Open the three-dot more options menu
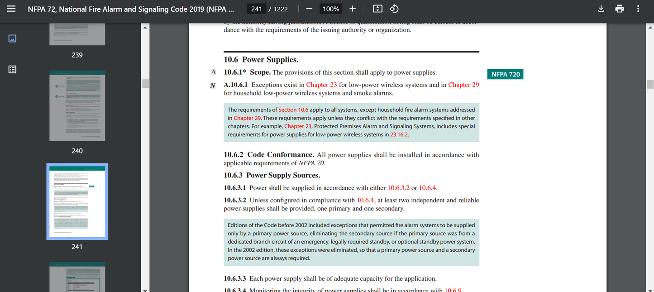Image resolution: width=654 pixels, height=292 pixels. click(x=638, y=8)
